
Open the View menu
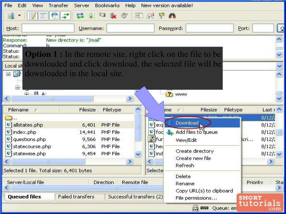coord(37,6)
